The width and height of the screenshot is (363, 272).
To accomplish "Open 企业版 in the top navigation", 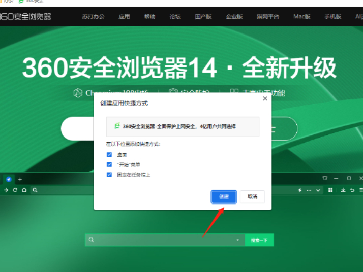I will 234,17.
